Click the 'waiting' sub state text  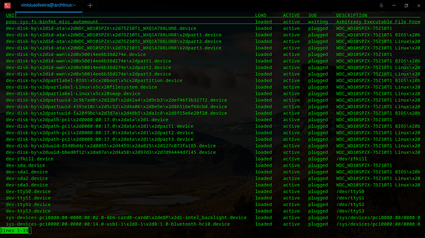(x=318, y=22)
